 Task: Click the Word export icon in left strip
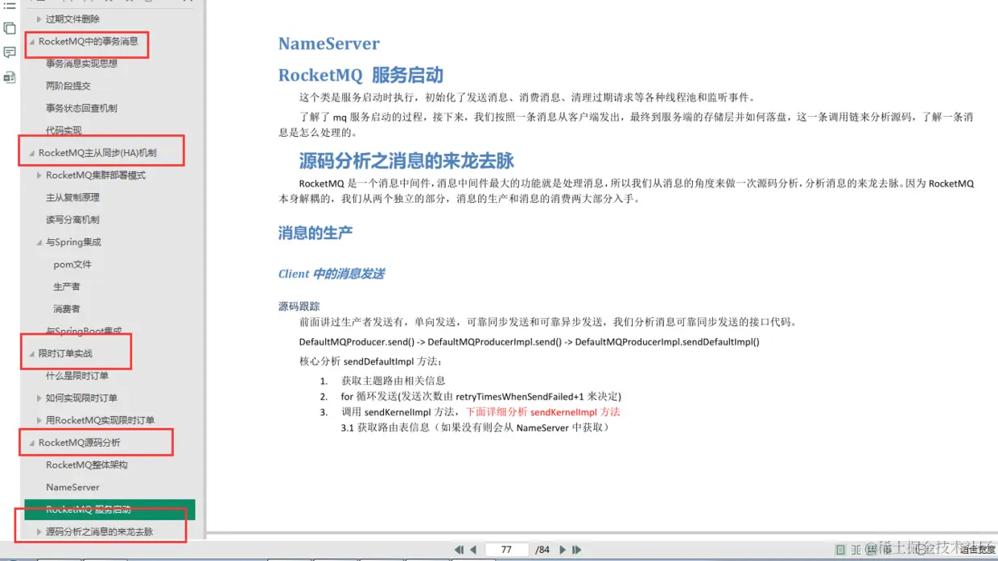pyautogui.click(x=10, y=77)
